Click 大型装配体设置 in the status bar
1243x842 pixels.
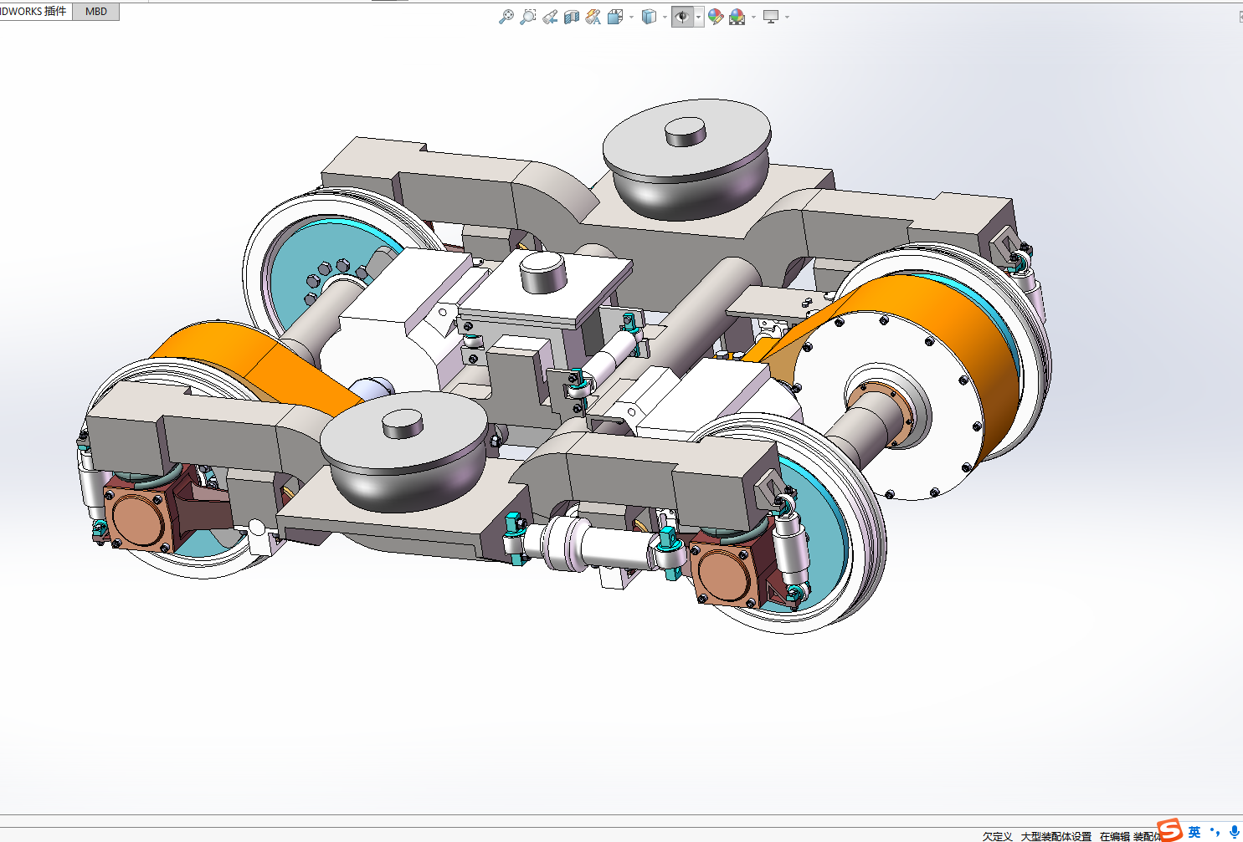point(1056,835)
